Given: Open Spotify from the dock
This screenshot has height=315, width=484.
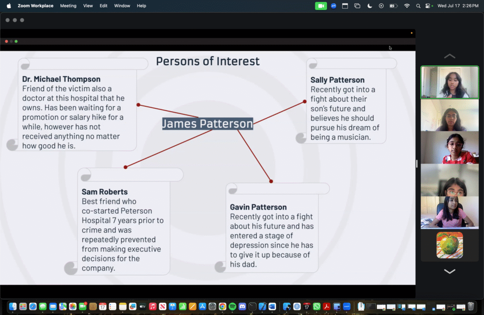Looking at the screenshot, I should 232,306.
